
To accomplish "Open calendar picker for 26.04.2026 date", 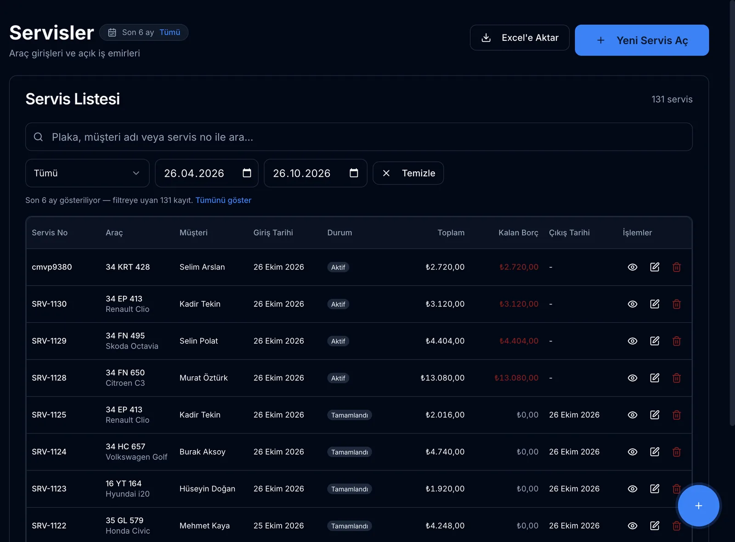I will click(247, 173).
